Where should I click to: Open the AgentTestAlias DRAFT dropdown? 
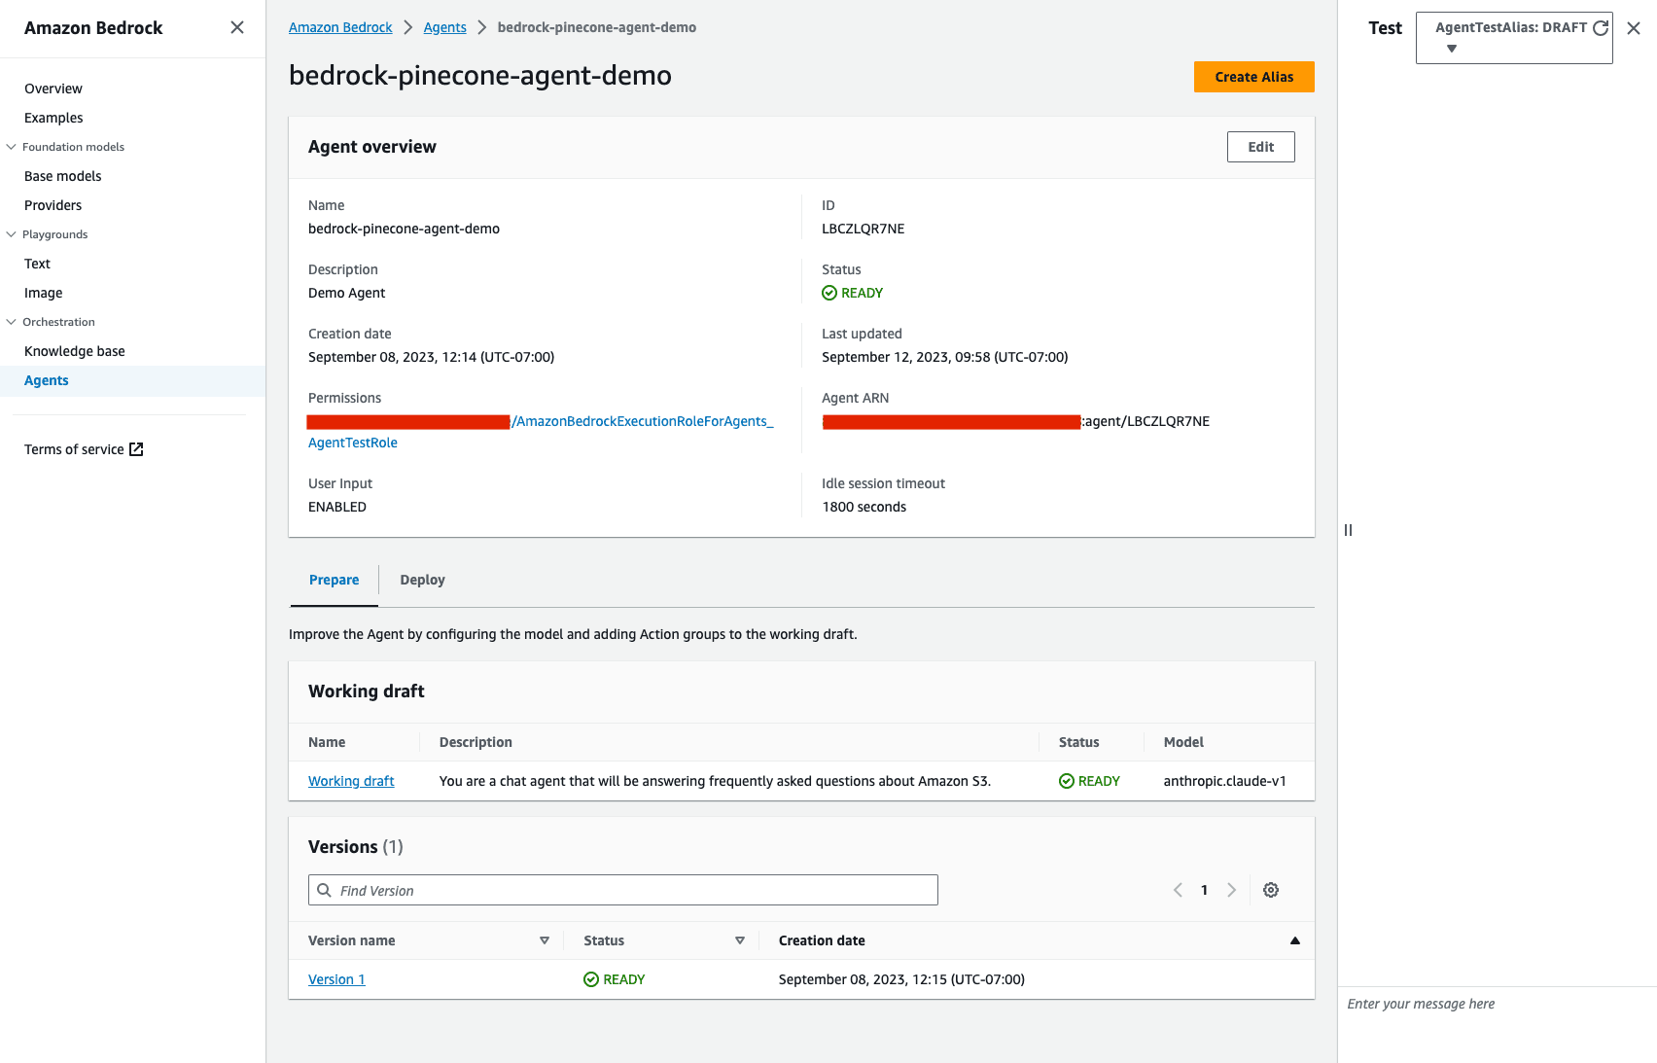pos(1514,38)
